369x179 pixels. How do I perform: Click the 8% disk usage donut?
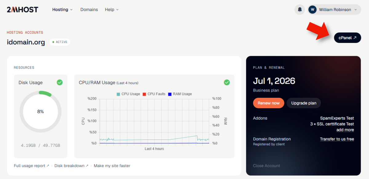[x=40, y=112]
